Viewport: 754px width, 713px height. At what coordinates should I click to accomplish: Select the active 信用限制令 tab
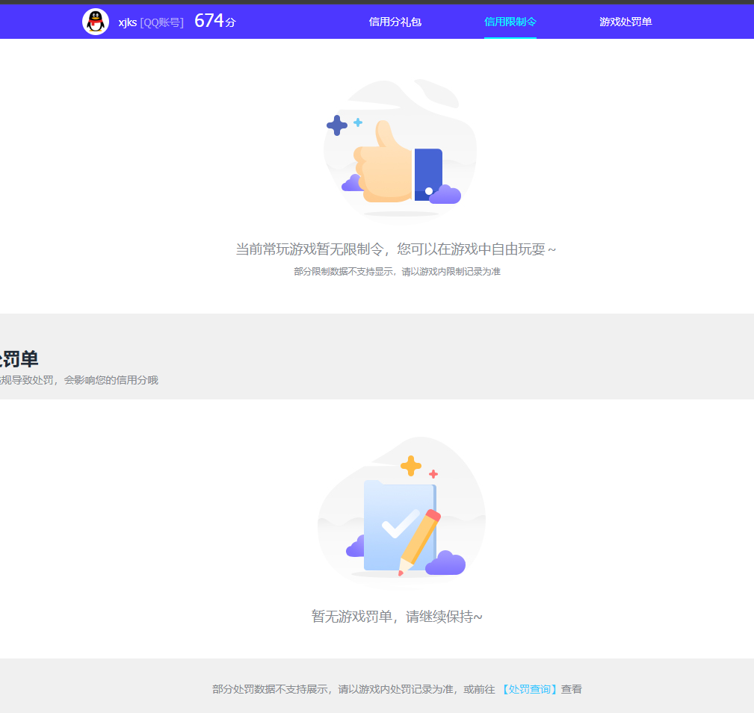[x=510, y=21]
